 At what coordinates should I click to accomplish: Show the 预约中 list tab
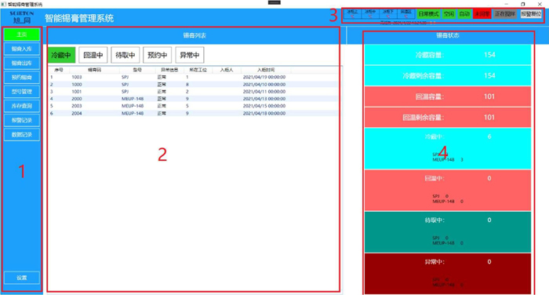click(157, 55)
